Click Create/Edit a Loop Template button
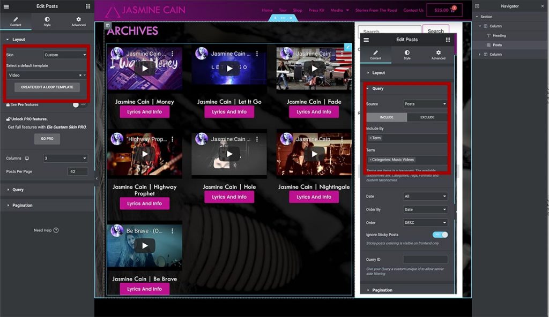This screenshot has width=549, height=317. click(x=47, y=87)
